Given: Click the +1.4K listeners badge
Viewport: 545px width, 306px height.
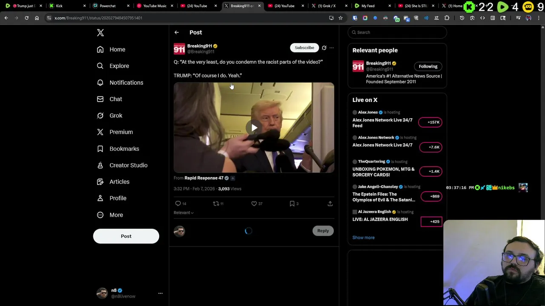Looking at the screenshot, I should [430, 172].
